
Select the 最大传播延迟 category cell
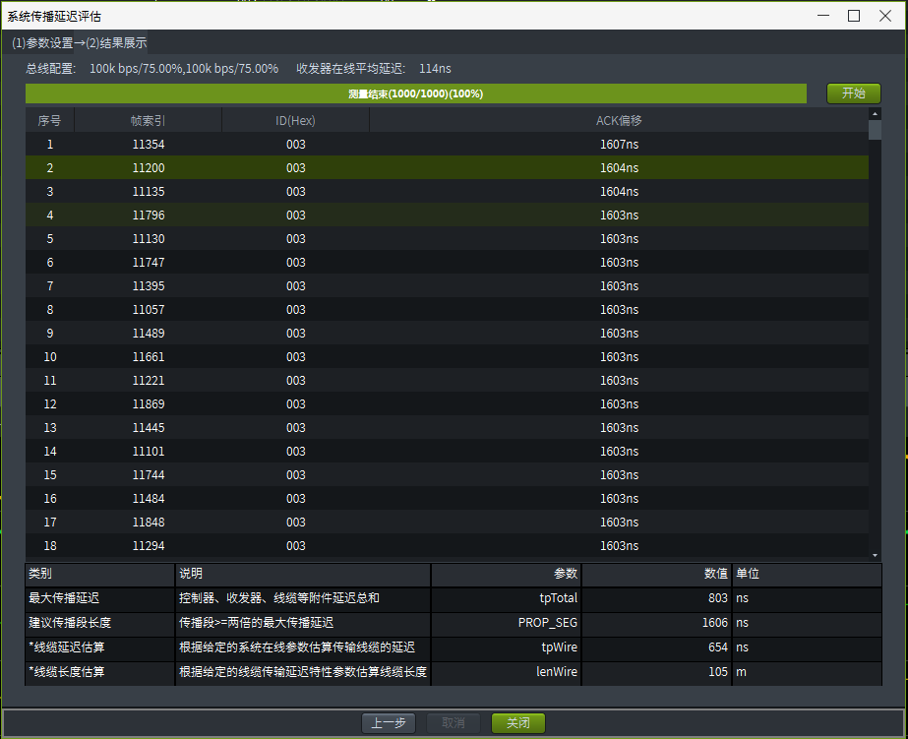click(x=99, y=598)
